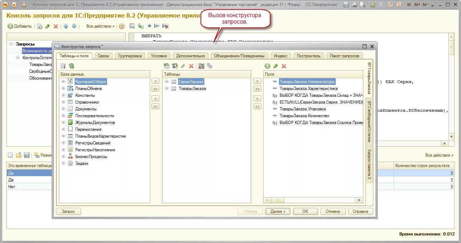Viewport: 461px width, 243px height.
Task: Click the show change tables icon above База данных
Action: coord(63,66)
